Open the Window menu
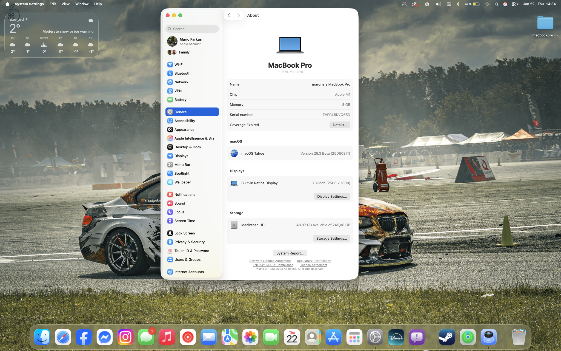 coord(82,4)
